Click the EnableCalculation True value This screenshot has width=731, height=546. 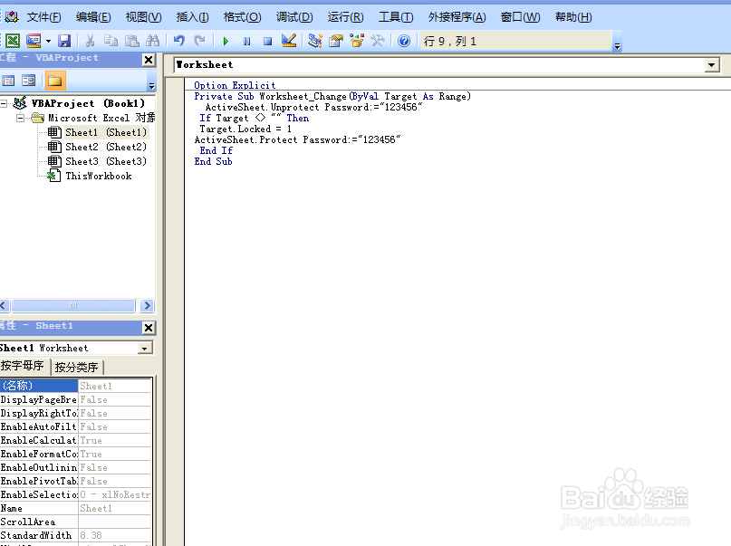[115, 440]
